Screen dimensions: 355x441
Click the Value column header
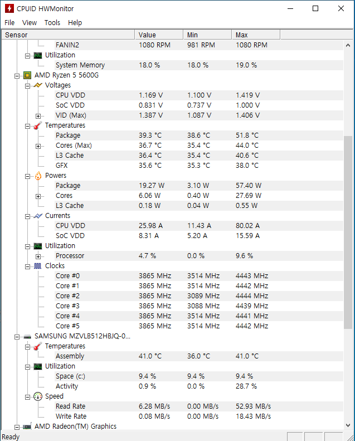click(x=159, y=35)
